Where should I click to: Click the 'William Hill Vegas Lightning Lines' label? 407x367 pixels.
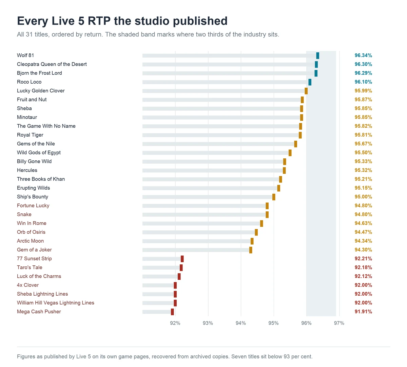pyautogui.click(x=56, y=303)
